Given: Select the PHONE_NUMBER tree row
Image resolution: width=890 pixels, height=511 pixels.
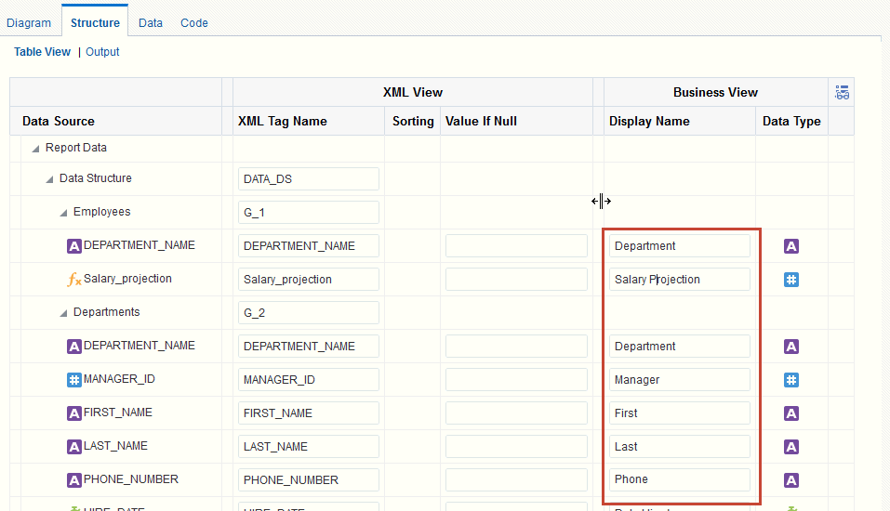Looking at the screenshot, I should 131,479.
